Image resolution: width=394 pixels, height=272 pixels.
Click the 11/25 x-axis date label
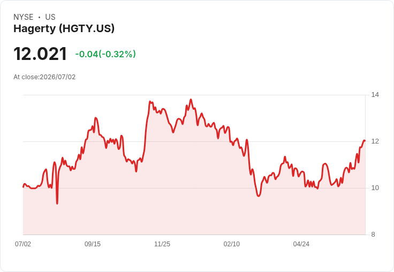tap(162, 244)
